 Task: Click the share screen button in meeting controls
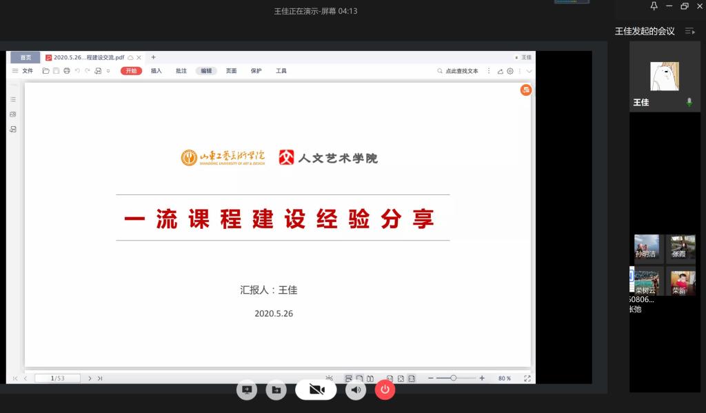point(247,390)
